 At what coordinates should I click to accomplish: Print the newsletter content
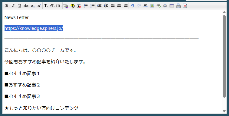(178, 6)
